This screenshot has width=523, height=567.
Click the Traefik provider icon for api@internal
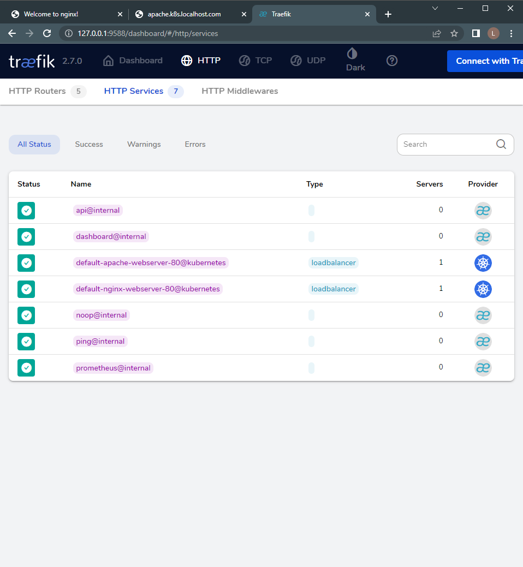pyautogui.click(x=483, y=211)
